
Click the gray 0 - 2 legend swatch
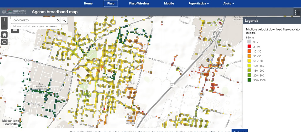(x=249, y=42)
